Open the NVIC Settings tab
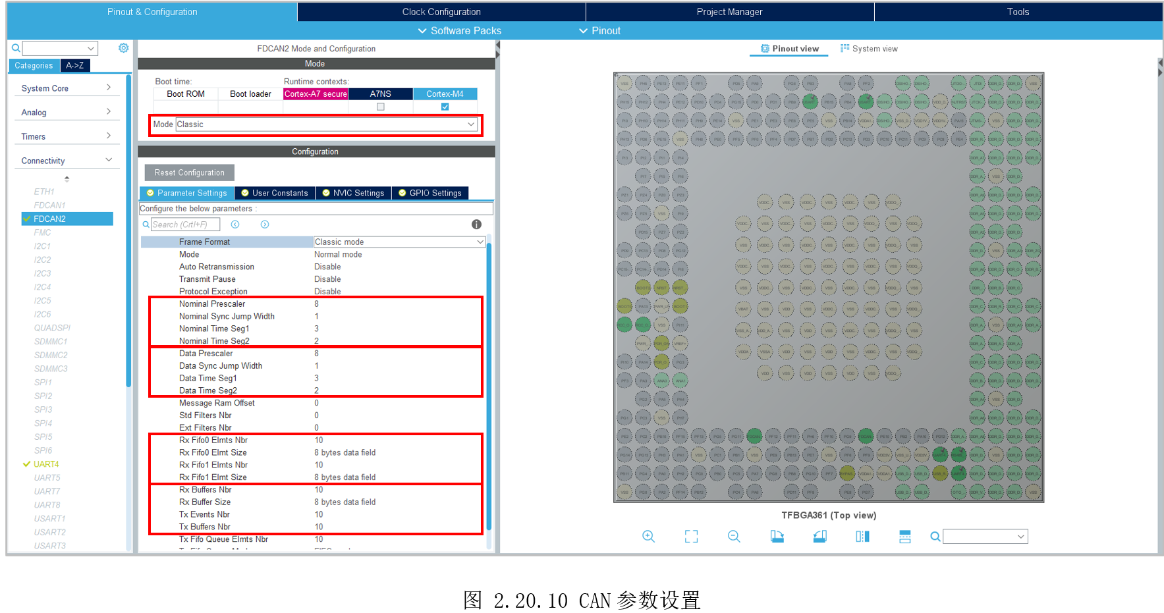The image size is (1164, 613). point(353,193)
